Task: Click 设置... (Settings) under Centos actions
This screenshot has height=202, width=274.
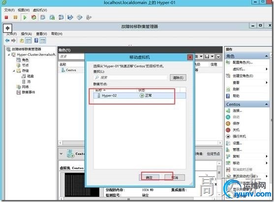Action: tap(237, 143)
